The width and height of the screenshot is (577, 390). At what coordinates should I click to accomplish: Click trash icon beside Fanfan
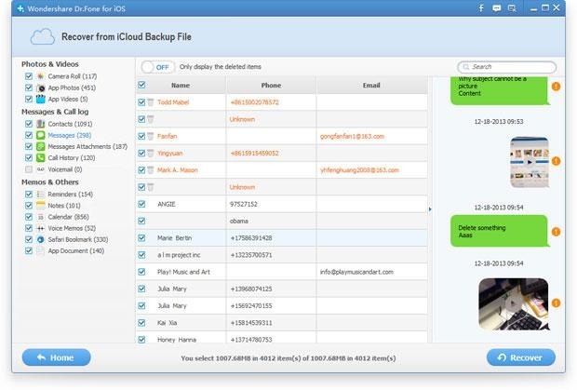pos(151,136)
